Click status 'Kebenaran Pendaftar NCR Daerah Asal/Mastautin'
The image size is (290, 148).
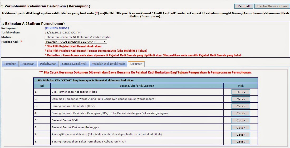[x=77, y=37]
